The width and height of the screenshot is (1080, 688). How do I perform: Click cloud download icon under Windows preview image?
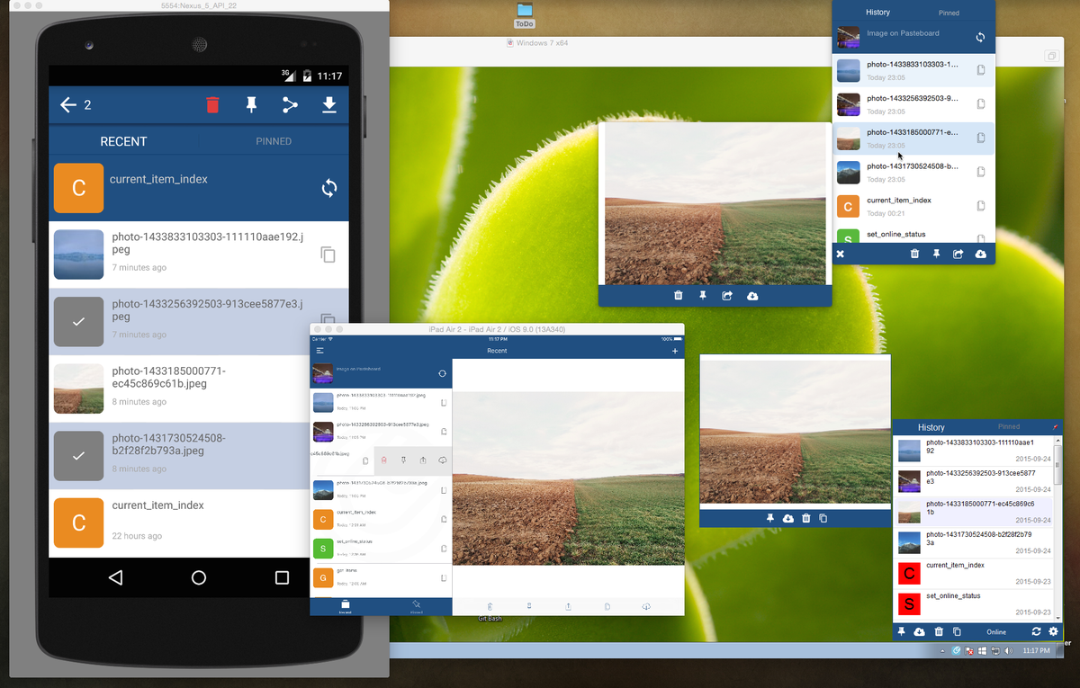pyautogui.click(x=788, y=518)
